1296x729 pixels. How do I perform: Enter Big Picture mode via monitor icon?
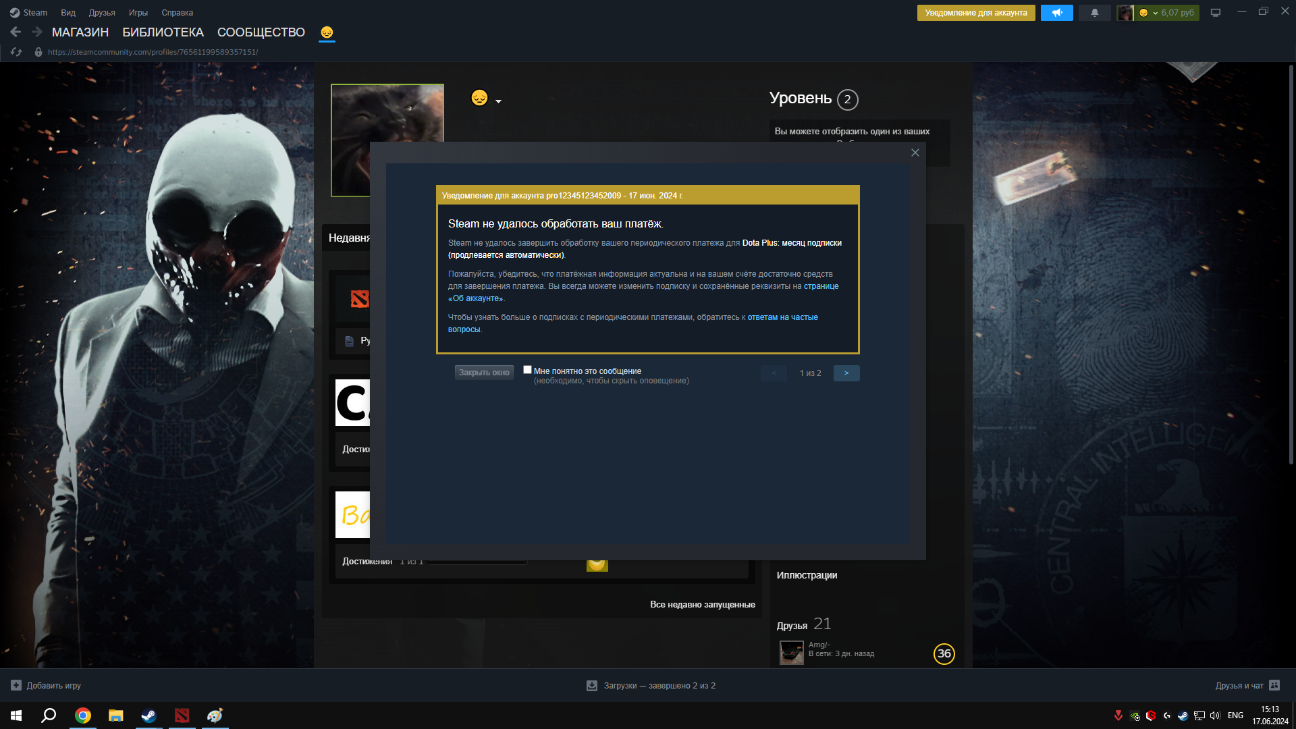[x=1216, y=13]
